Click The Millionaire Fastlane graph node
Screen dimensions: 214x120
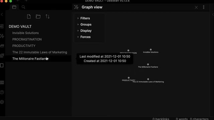point(148,64)
